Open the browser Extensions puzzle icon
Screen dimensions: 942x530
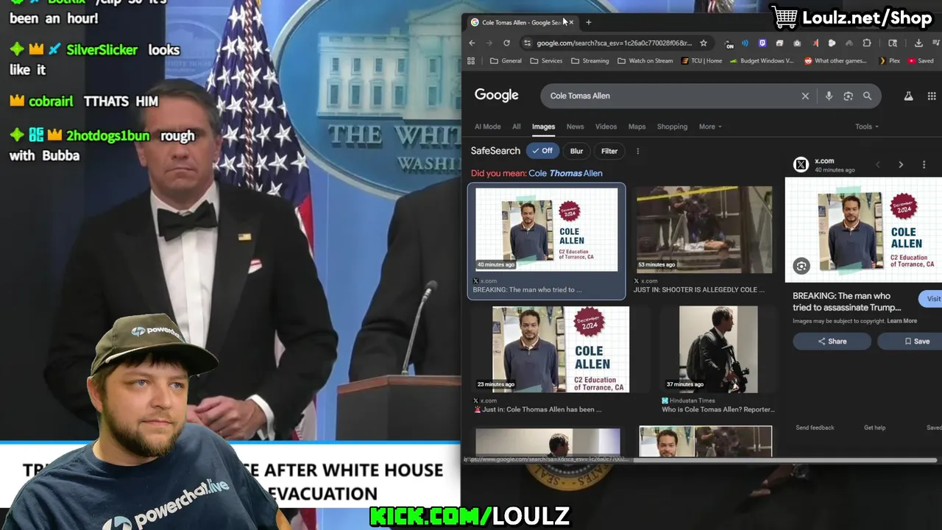867,43
